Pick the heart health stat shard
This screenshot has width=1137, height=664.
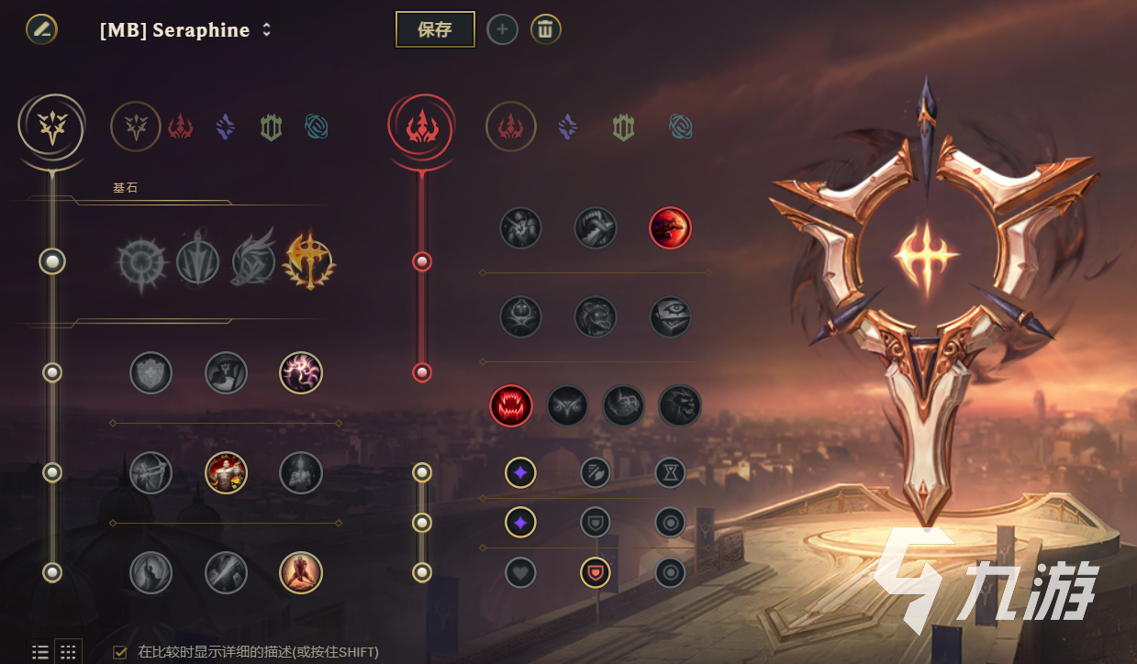coord(520,572)
